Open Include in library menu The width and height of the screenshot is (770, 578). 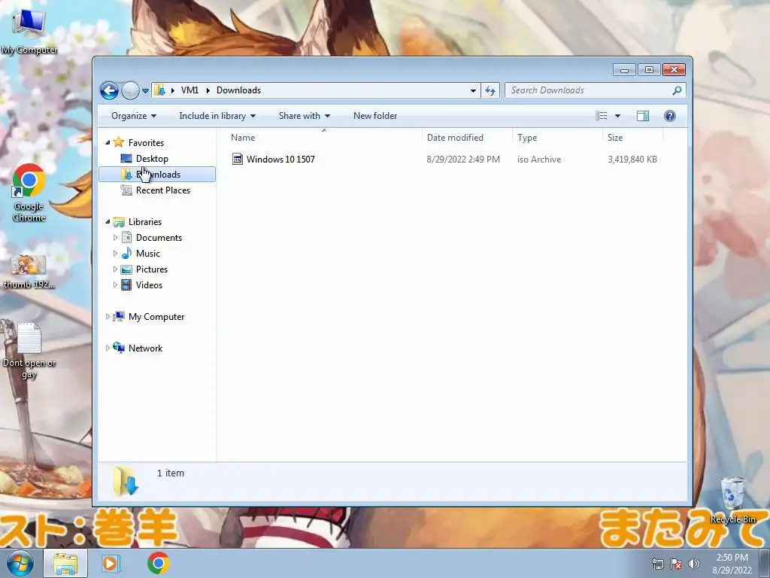click(x=217, y=116)
